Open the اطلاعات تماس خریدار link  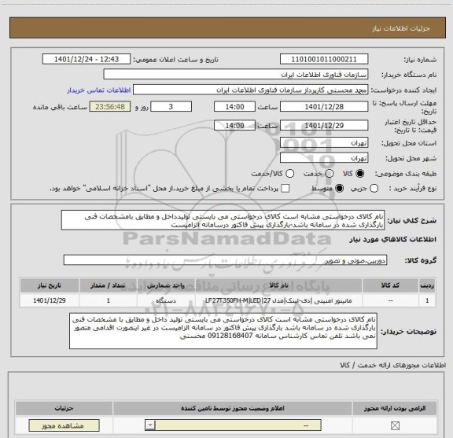(99, 90)
